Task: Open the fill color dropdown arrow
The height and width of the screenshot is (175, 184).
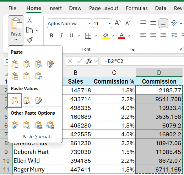Action: tap(113, 36)
